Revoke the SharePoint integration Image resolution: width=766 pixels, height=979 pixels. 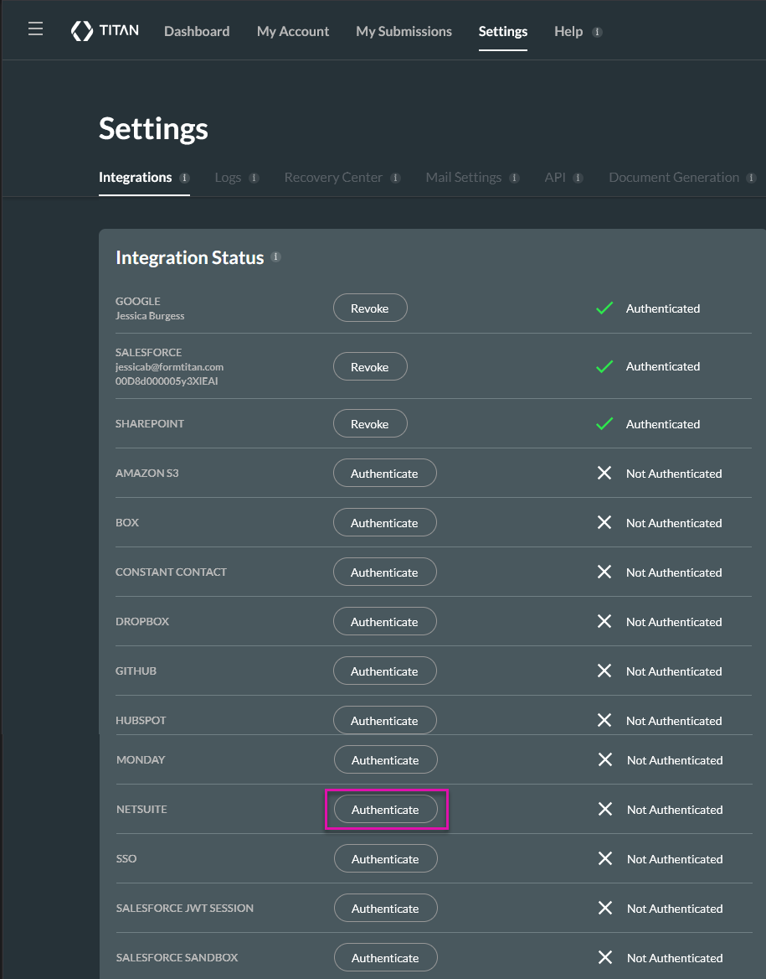[x=370, y=424]
